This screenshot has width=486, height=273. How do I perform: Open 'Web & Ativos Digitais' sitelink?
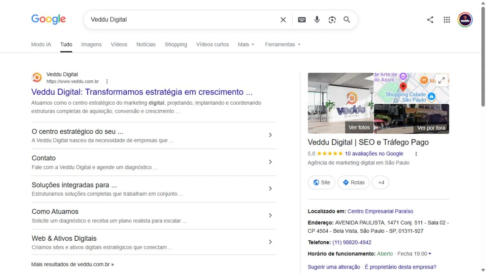coord(64,238)
